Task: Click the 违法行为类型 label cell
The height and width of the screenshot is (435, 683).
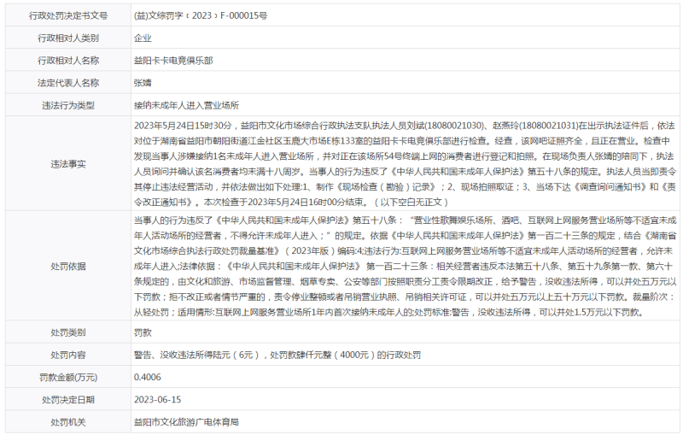Action: [x=68, y=105]
